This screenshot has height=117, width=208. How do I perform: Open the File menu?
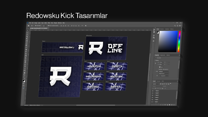[30, 23]
